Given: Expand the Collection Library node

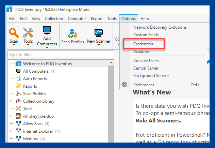Looking at the screenshot, I should (x=11, y=101).
